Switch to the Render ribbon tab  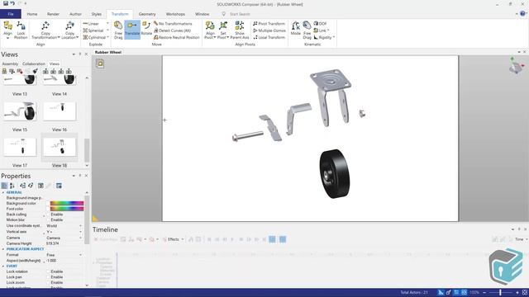[53, 14]
